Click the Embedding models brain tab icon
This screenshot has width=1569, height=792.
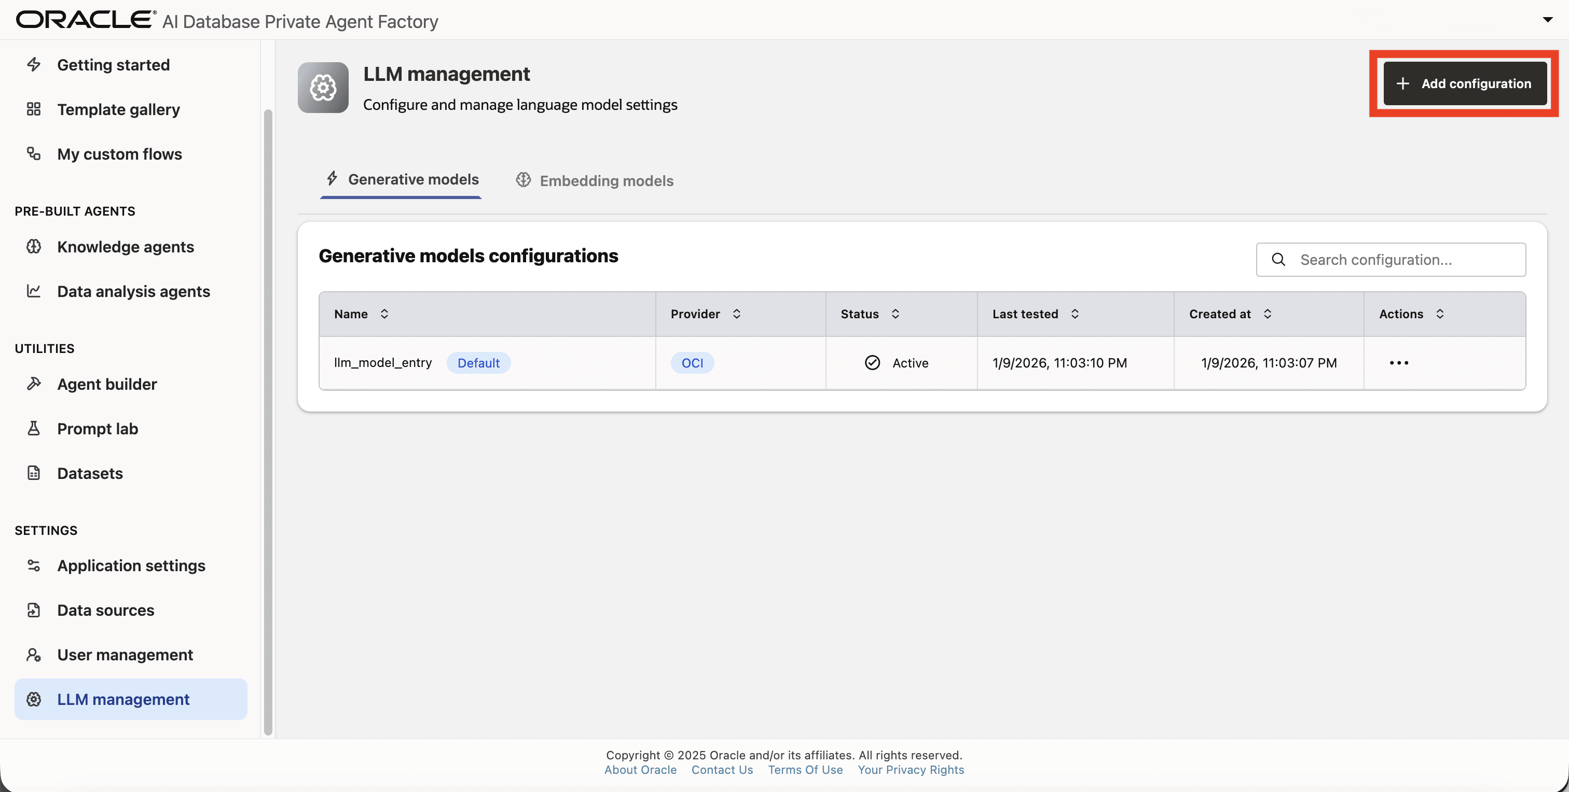point(523,179)
